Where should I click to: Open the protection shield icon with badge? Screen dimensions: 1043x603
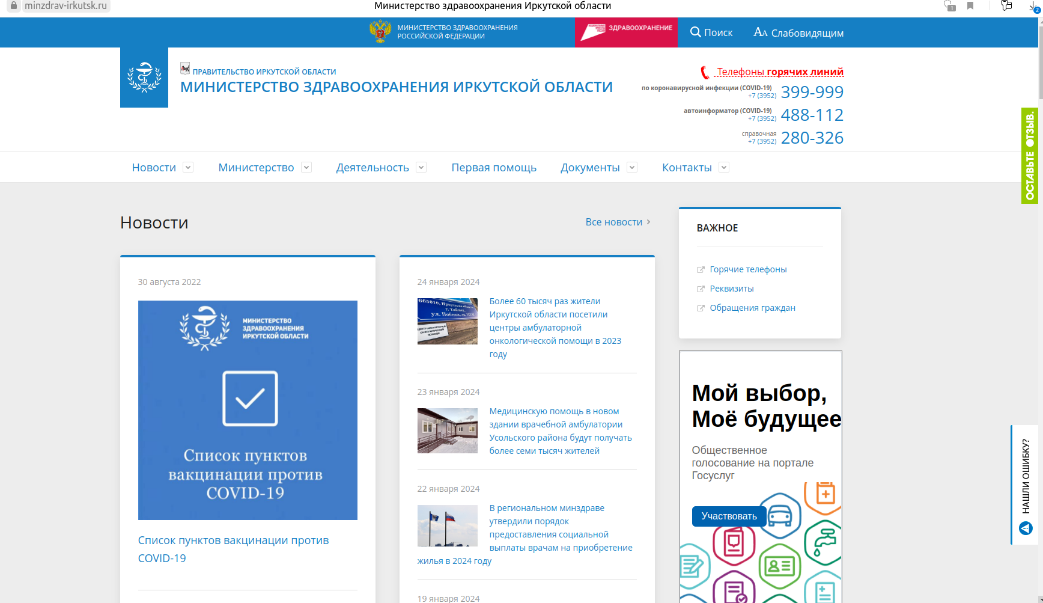[950, 6]
